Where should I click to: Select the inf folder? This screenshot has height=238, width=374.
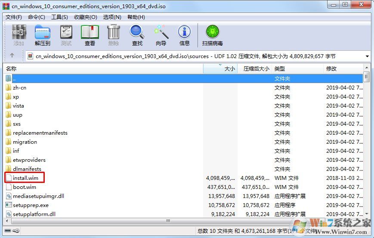coord(16,151)
